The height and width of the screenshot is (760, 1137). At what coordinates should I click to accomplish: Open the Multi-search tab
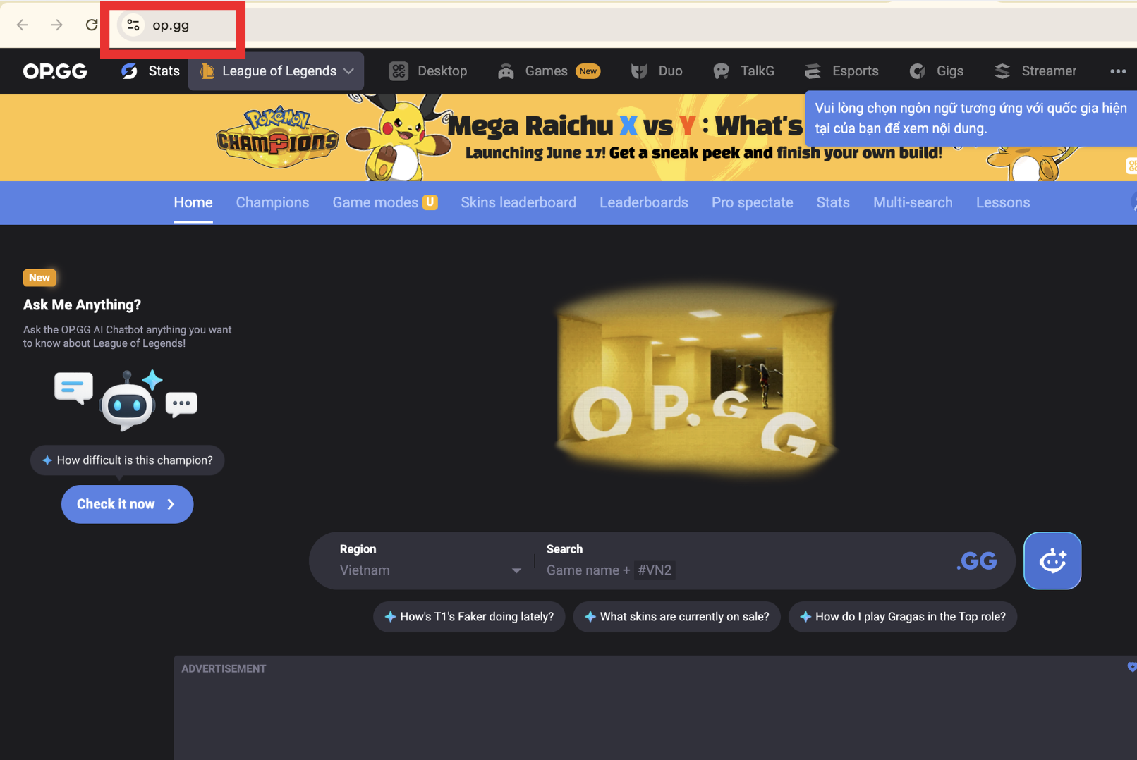point(913,203)
